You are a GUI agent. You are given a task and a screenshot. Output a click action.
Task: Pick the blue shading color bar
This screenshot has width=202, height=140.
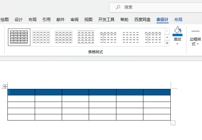tap(177, 35)
